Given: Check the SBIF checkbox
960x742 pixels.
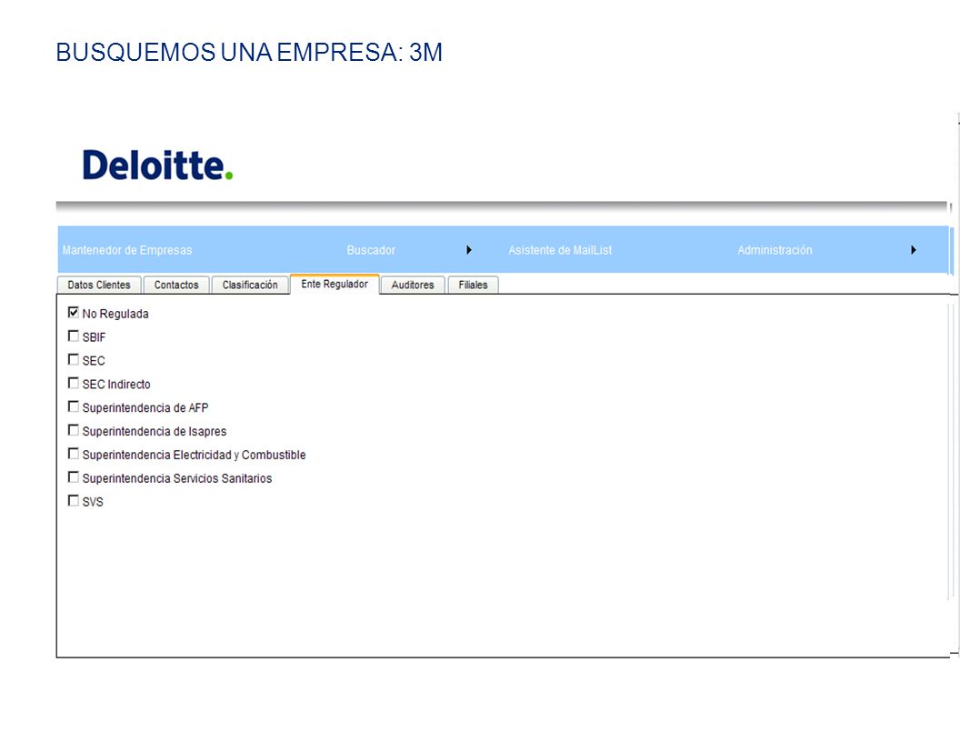Looking at the screenshot, I should tap(74, 336).
